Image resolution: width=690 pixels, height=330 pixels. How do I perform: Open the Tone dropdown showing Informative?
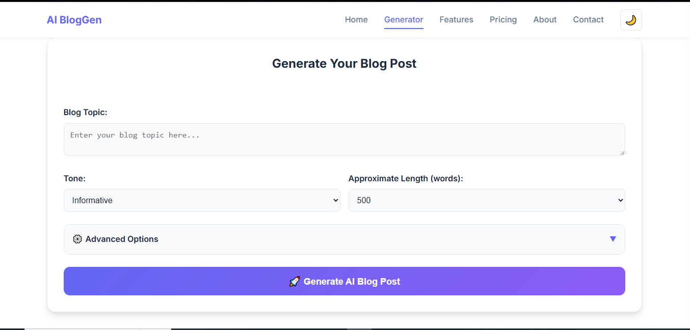(x=202, y=201)
